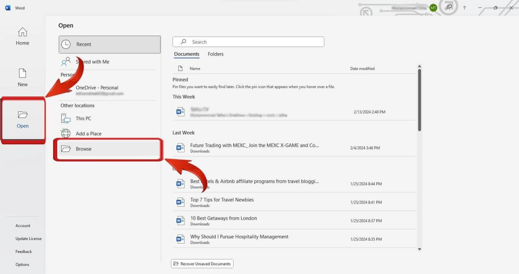Open Help via the question mark icon
519x274 pixels.
coord(464,8)
